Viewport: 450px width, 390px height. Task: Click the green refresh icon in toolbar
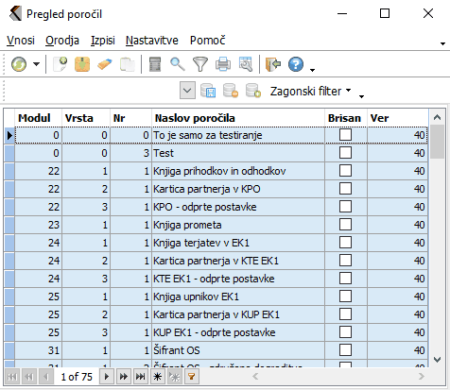pyautogui.click(x=19, y=64)
